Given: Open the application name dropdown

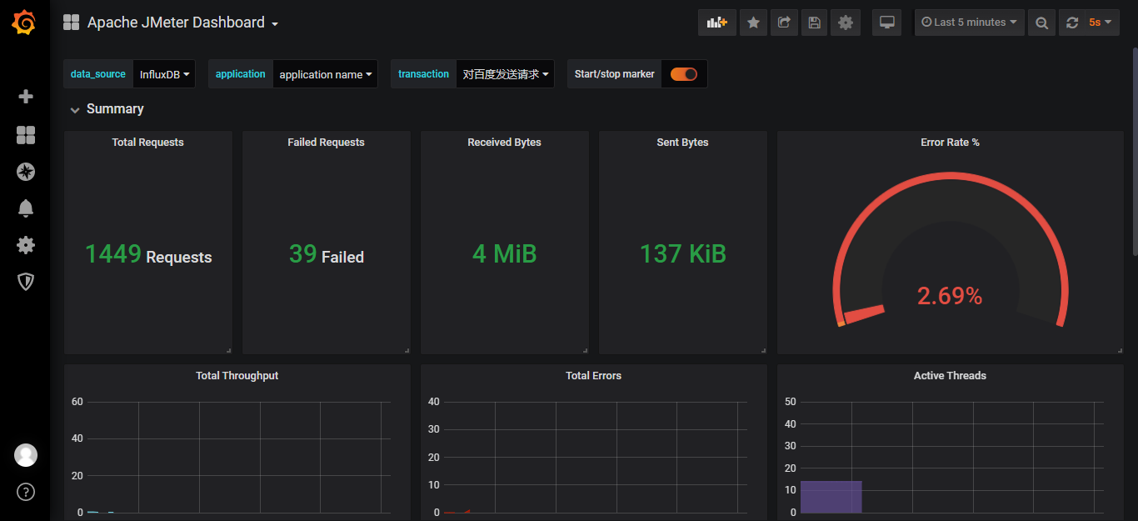Looking at the screenshot, I should pos(325,74).
